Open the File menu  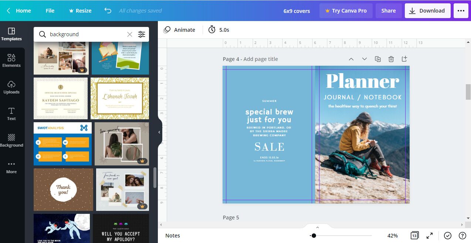(50, 11)
